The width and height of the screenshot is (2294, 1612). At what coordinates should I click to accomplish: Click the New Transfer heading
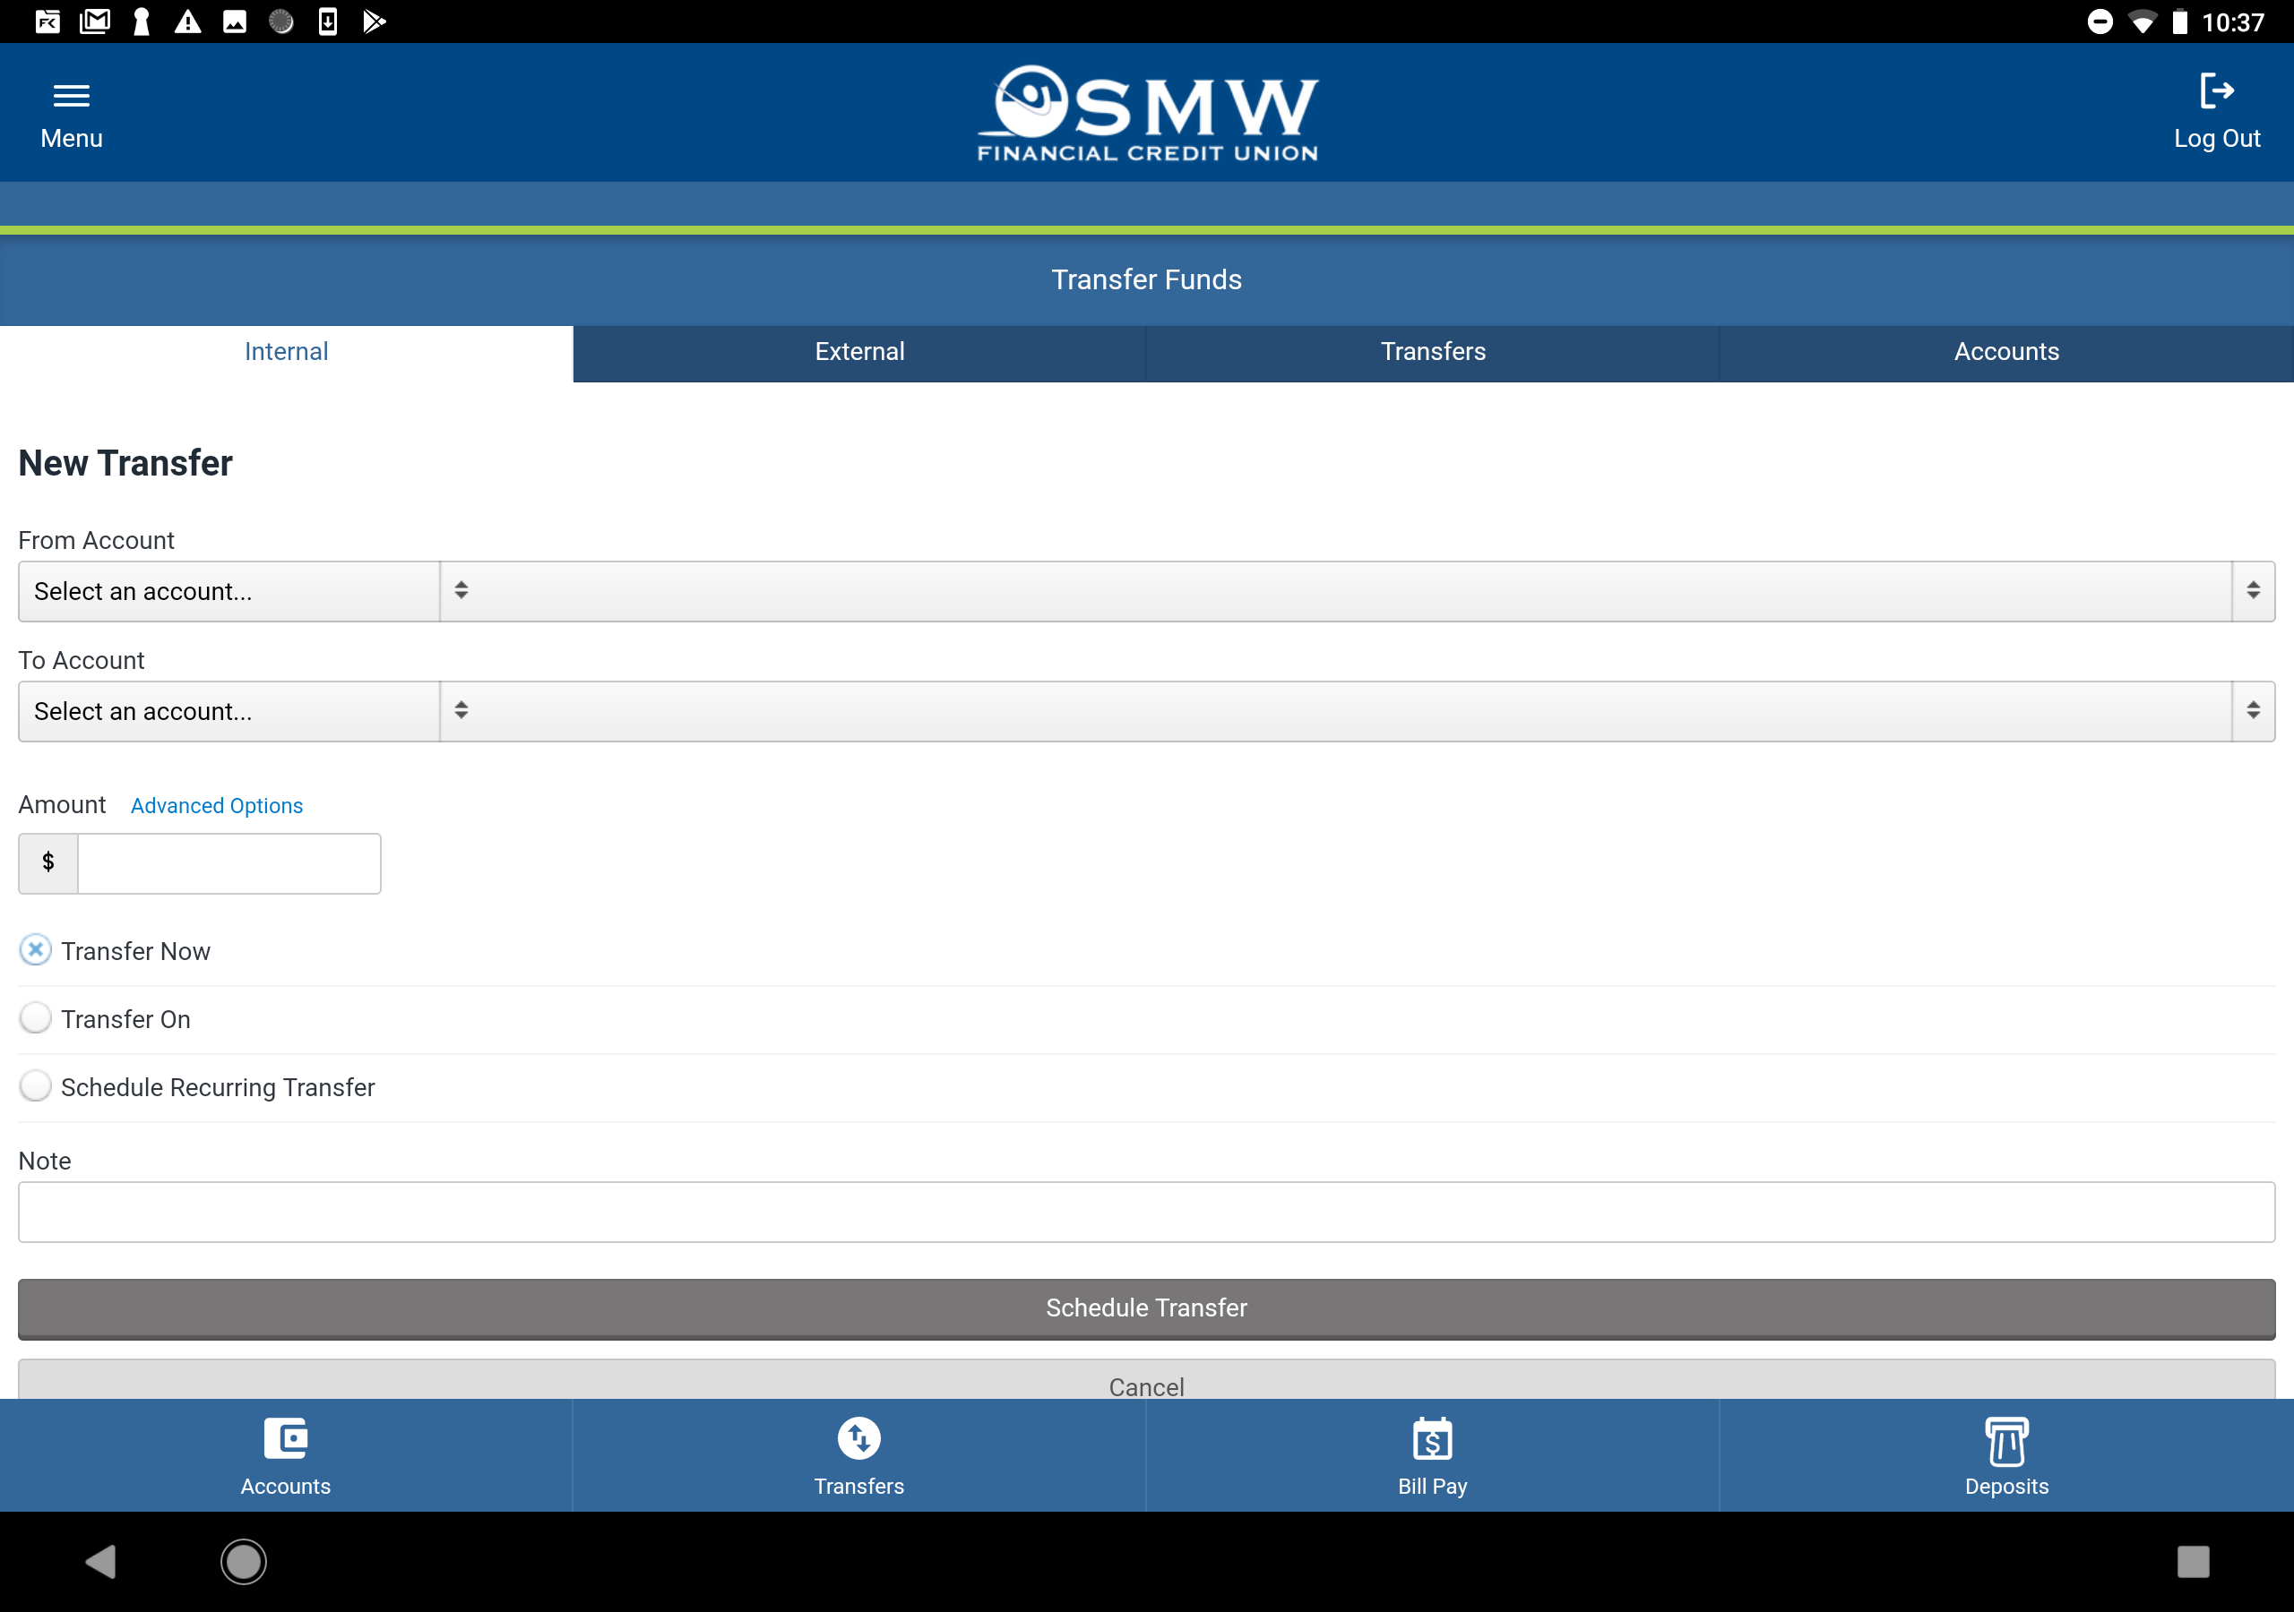[125, 463]
